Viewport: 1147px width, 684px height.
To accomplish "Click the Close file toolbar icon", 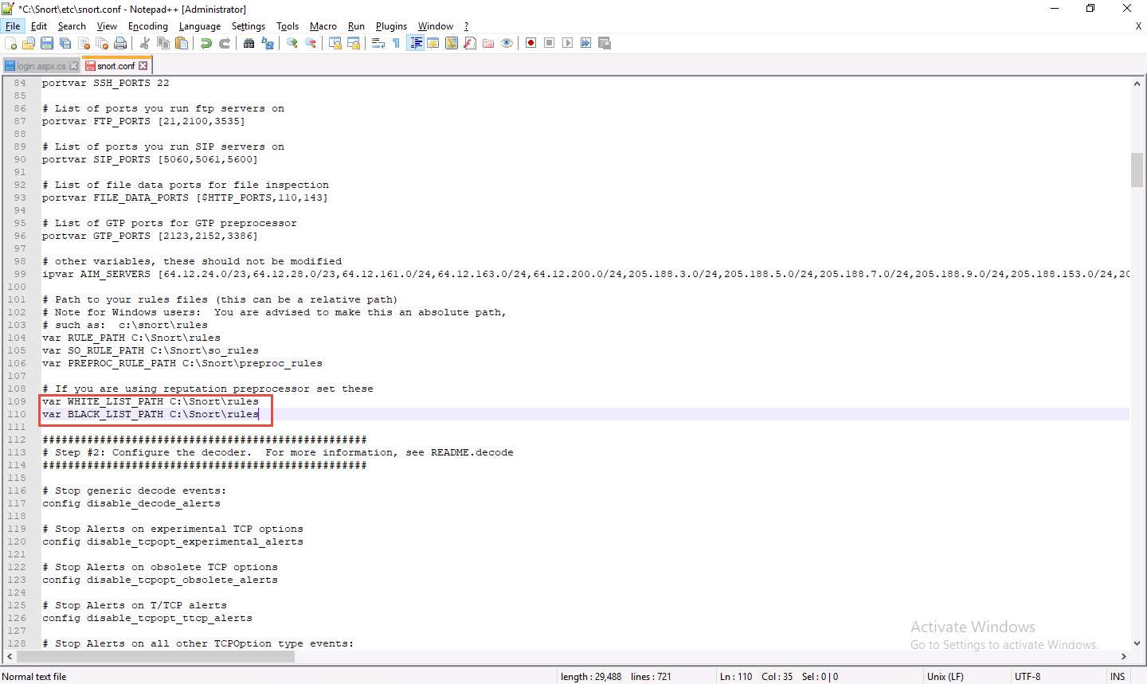I will [x=84, y=43].
